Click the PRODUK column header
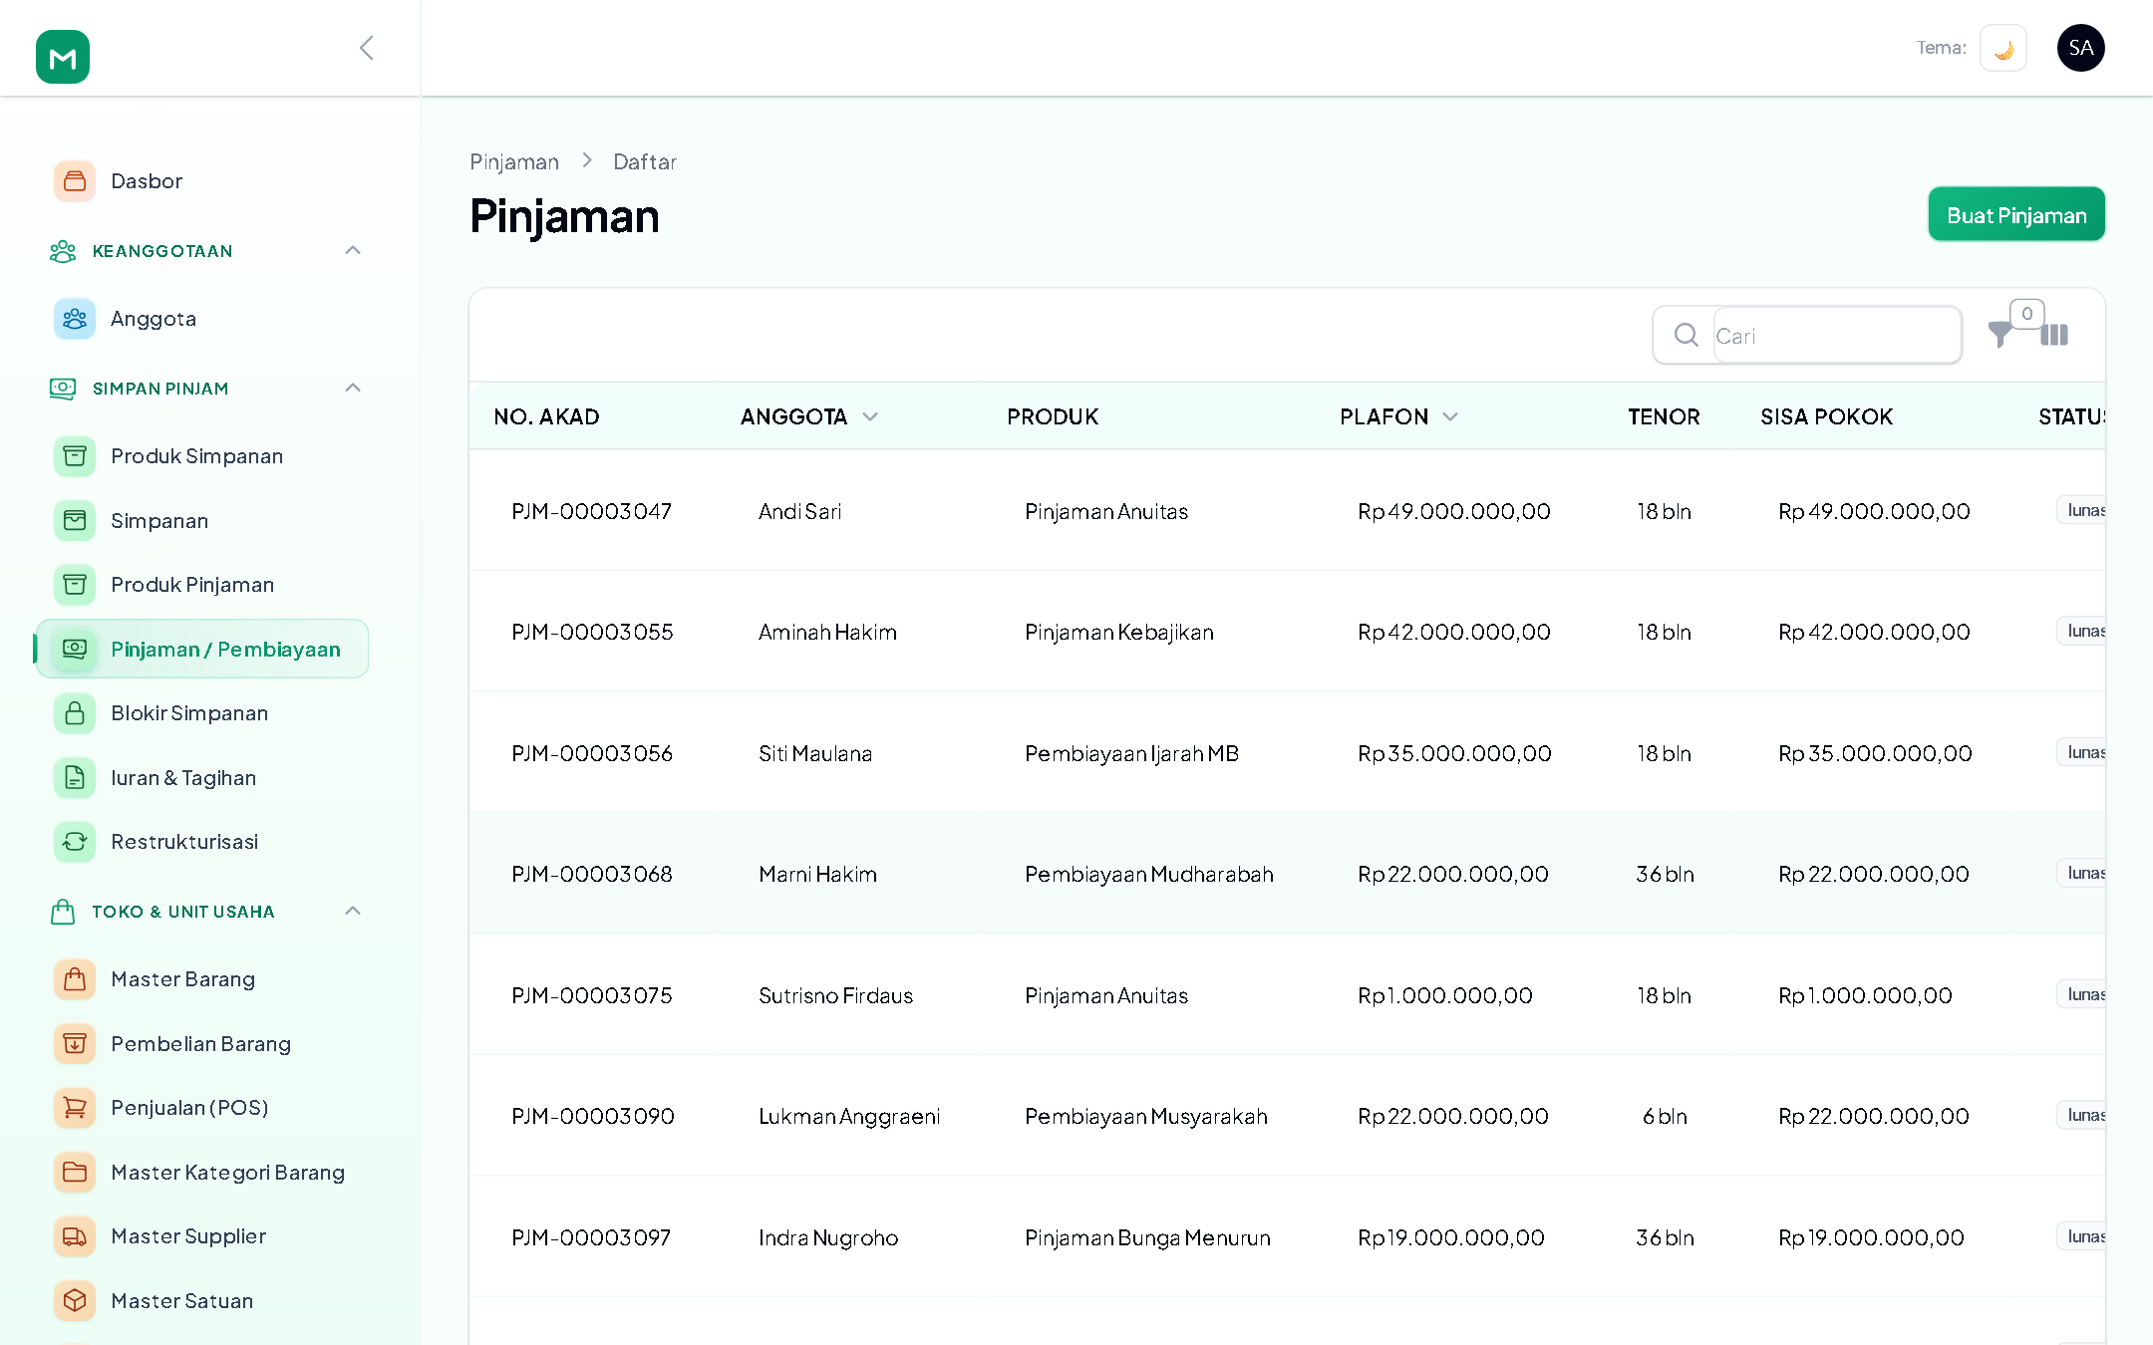Screen dimensions: 2153x1345 tap(1053, 416)
